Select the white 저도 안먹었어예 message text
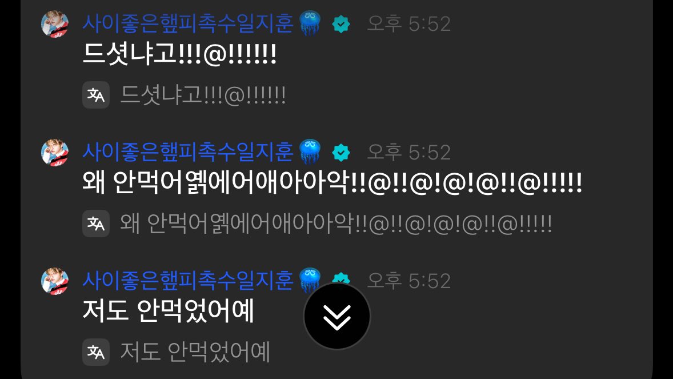Image resolution: width=673 pixels, height=379 pixels. click(x=168, y=311)
